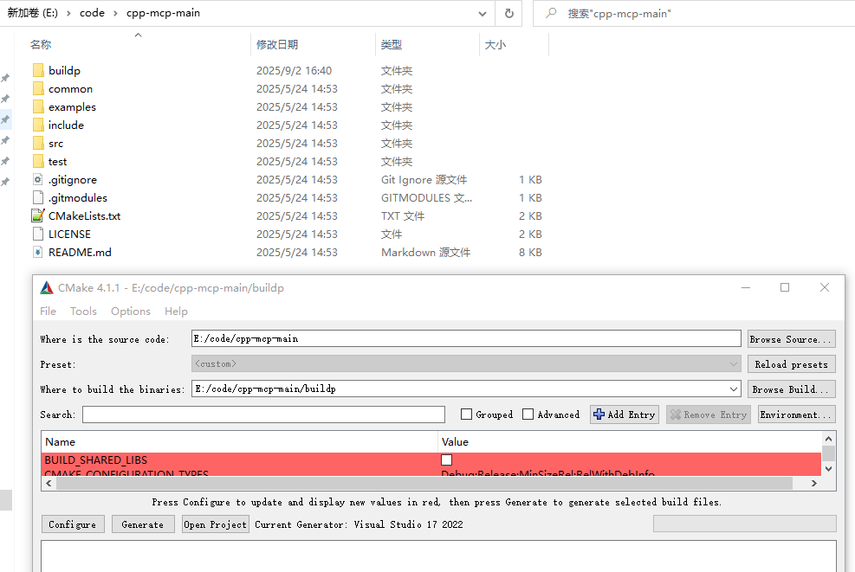Click the CMake progress bar
This screenshot has width=855, height=572.
744,524
